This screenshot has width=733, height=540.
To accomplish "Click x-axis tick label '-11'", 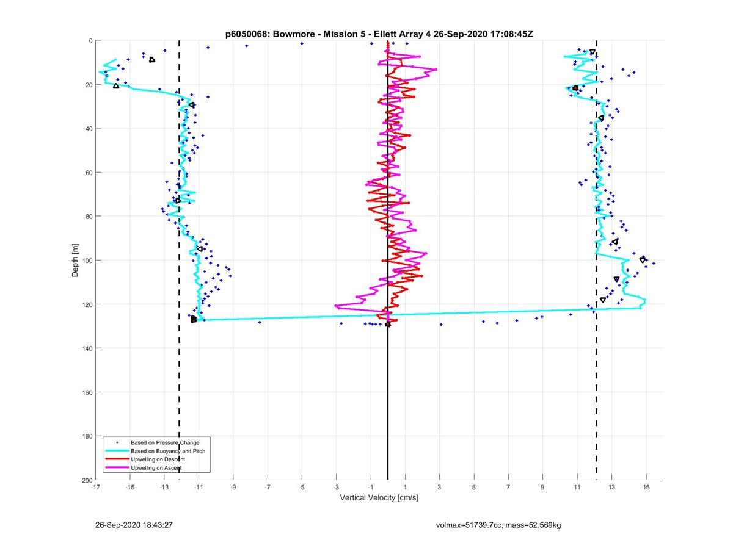I will pos(198,488).
